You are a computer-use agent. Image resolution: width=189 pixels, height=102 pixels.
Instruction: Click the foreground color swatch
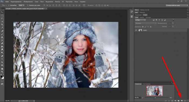click(x=1, y=77)
